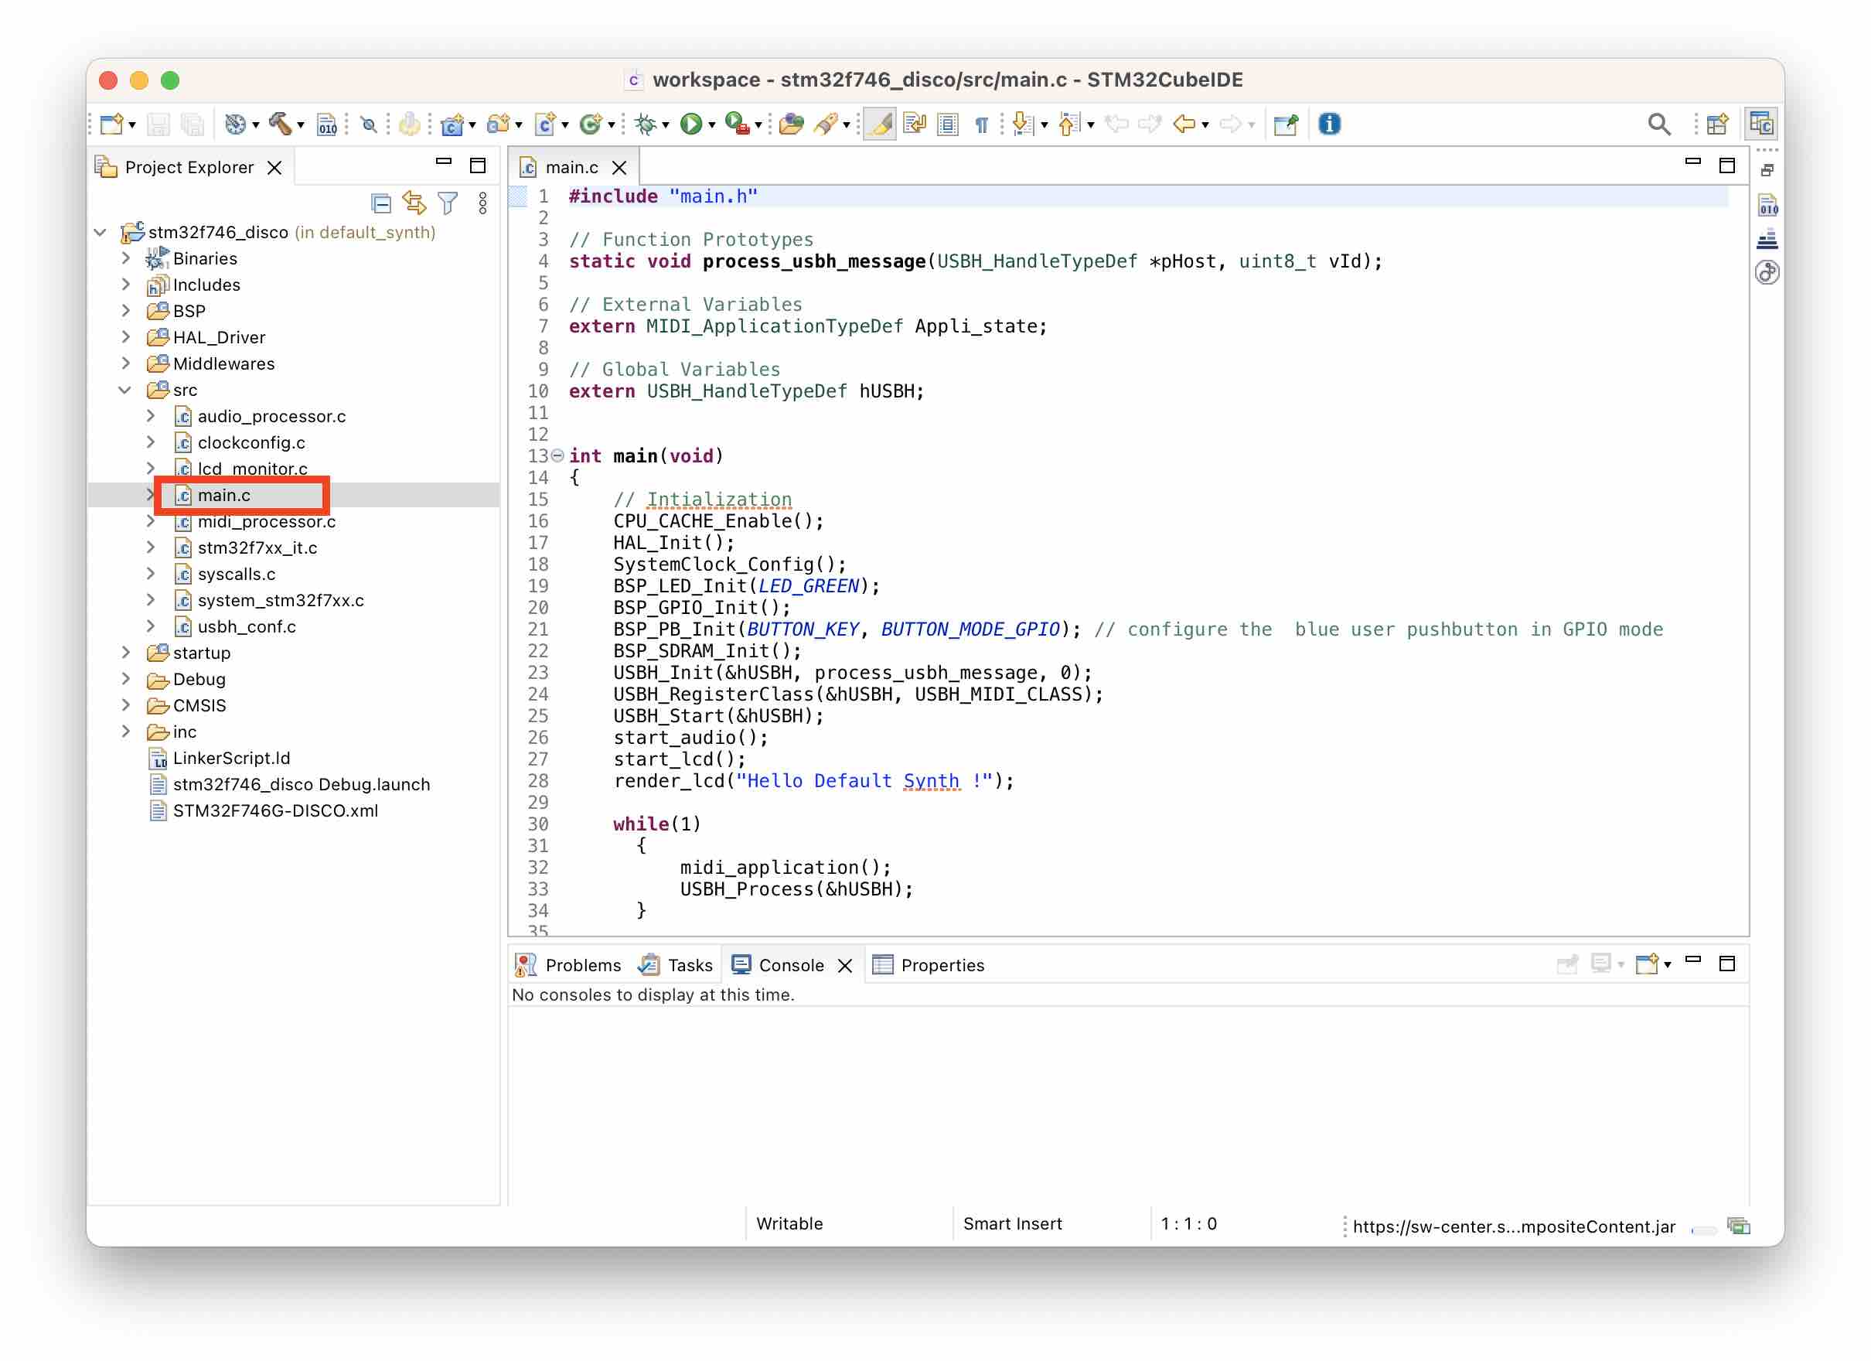Click the Open Perspective icon
This screenshot has height=1361, width=1871.
[x=1718, y=124]
